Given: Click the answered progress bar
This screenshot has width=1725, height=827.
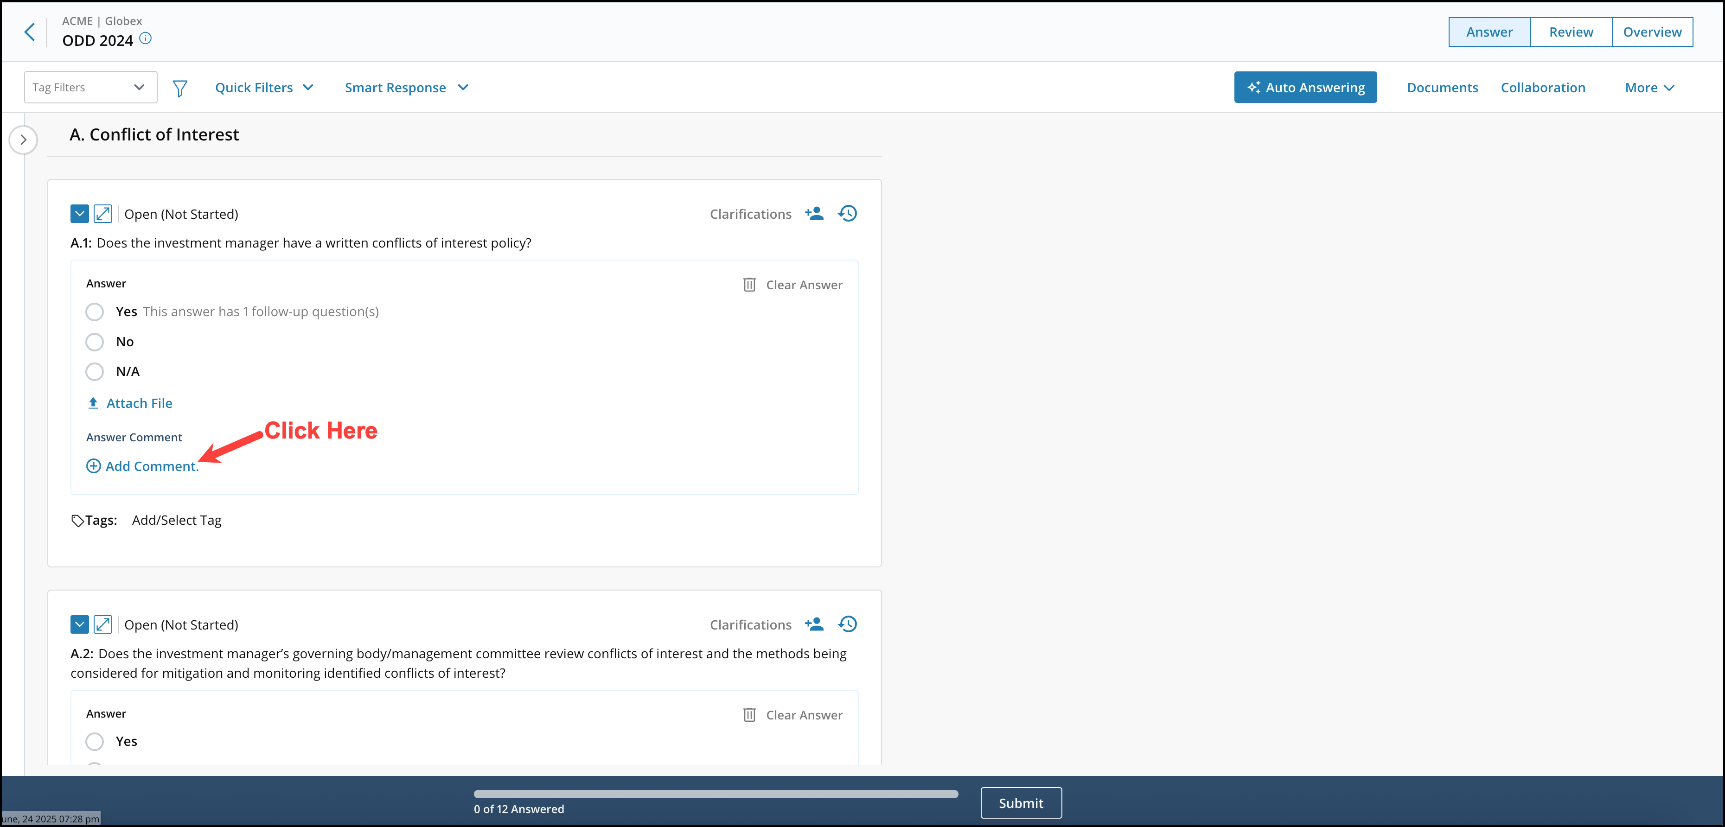Looking at the screenshot, I should pos(716,794).
